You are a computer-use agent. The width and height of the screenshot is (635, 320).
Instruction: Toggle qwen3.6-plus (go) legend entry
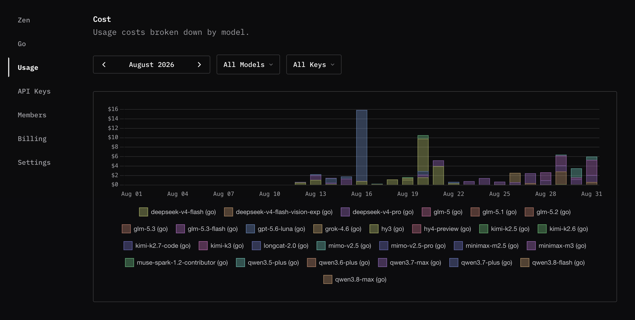(x=339, y=263)
